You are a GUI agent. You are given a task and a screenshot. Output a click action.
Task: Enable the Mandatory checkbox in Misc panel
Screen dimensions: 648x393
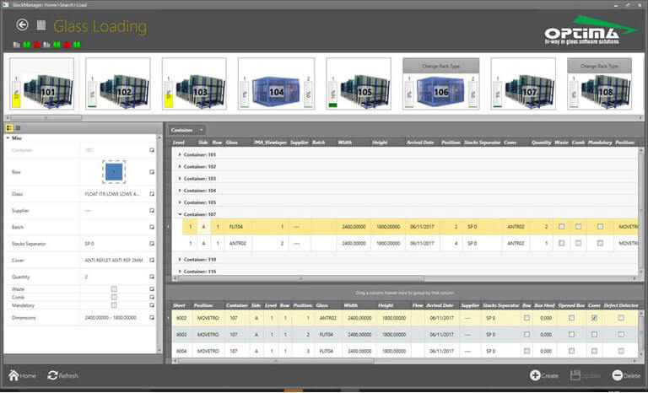pyautogui.click(x=113, y=306)
